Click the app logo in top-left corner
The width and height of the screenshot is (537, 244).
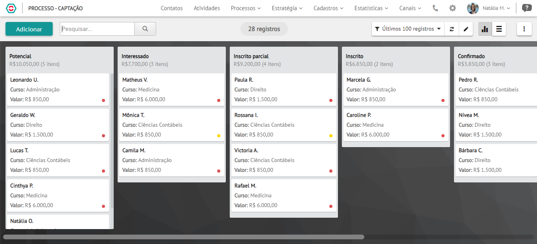point(11,8)
